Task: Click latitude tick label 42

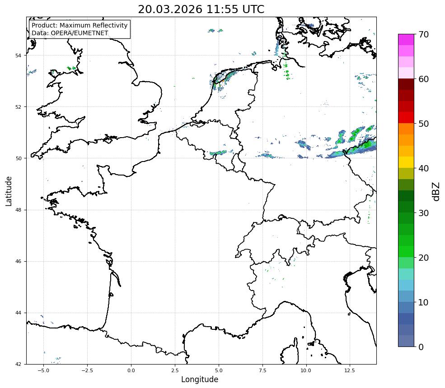Action: pyautogui.click(x=18, y=365)
